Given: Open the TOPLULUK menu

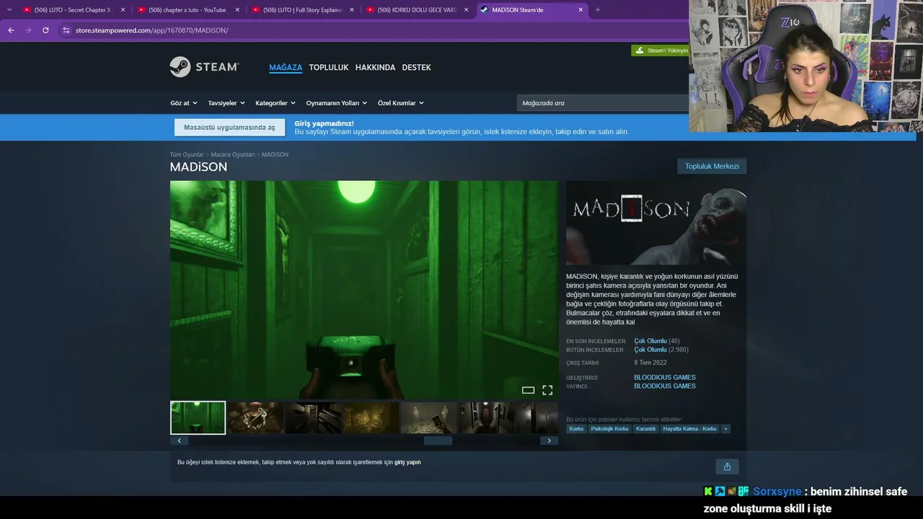Looking at the screenshot, I should pos(329,67).
